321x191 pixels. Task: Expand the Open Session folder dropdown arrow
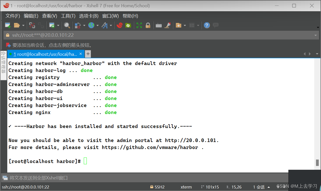[x=23, y=25]
